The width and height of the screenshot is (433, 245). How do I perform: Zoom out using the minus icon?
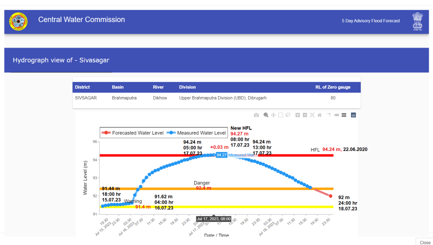(x=305, y=115)
